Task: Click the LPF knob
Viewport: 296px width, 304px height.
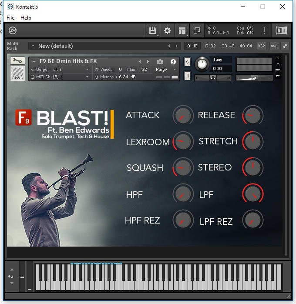Action: (x=253, y=194)
